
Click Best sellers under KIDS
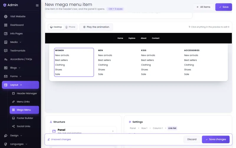tap(147, 60)
